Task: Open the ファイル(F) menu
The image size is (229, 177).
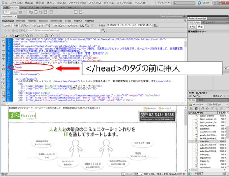Action: [x=16, y=3]
